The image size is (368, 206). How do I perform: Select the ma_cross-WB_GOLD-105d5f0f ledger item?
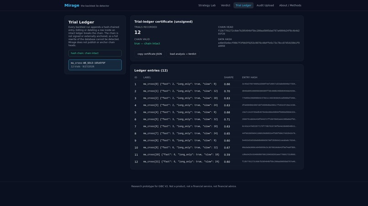click(95, 65)
